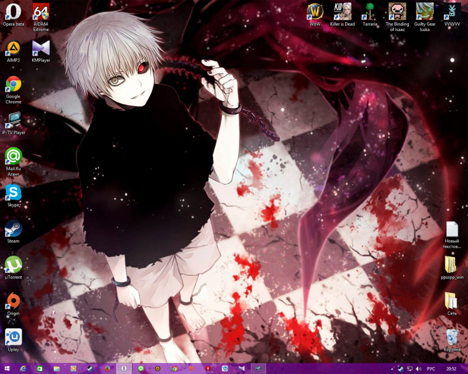468x374 pixels.
Task: Switch to the active Opera taskbar button
Action: (123, 369)
